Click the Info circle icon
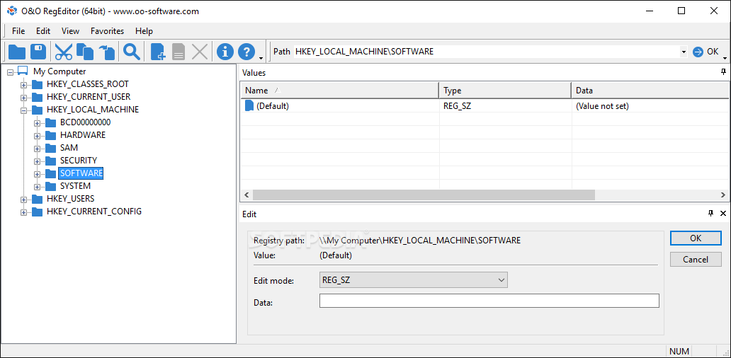 (x=225, y=52)
